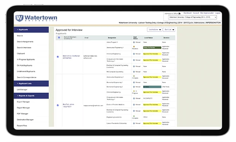Viewport: 236px width, 142px height.
Task: Click the Designation column header
Action: point(112,38)
